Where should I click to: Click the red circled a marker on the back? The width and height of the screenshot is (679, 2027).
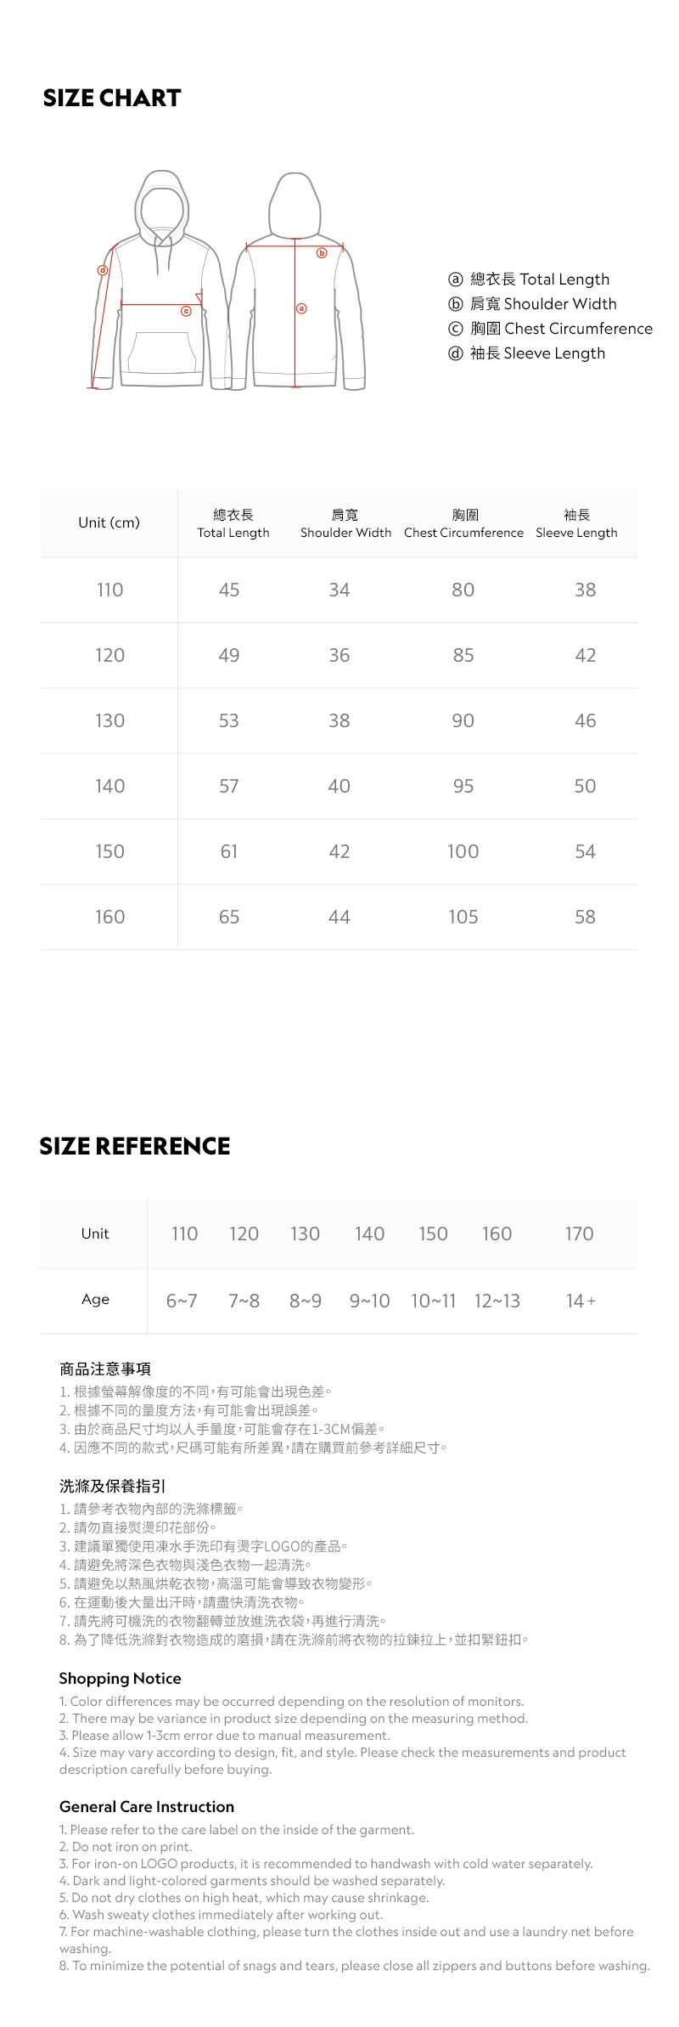[300, 308]
